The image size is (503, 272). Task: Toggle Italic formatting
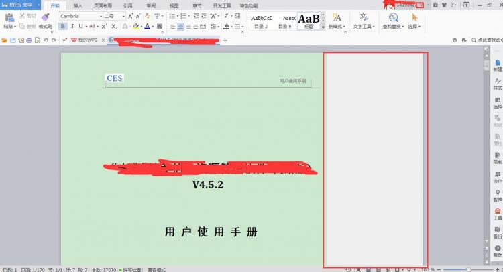[x=72, y=26]
